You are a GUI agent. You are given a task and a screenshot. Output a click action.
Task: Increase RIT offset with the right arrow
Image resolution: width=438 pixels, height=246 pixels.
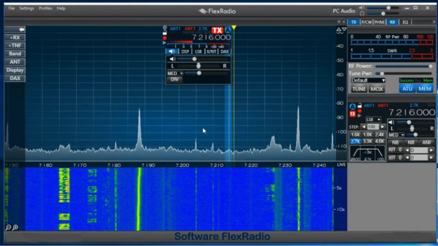point(432,150)
